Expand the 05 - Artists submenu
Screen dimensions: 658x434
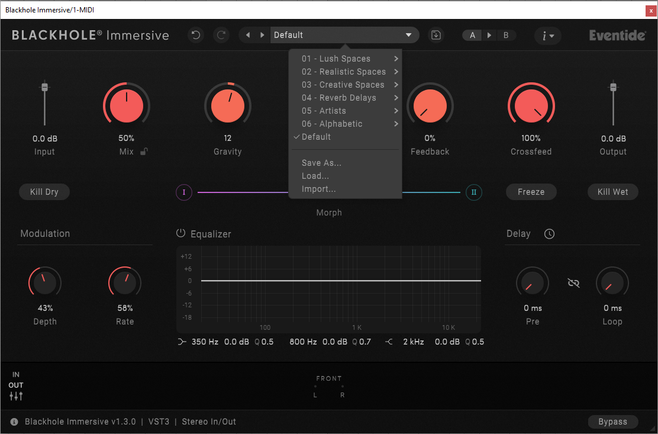click(x=346, y=111)
